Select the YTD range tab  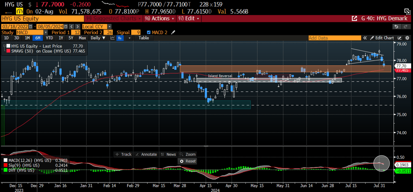[x=49, y=38]
